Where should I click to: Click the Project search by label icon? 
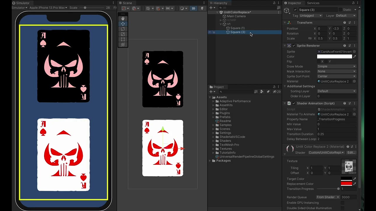[x=268, y=92]
